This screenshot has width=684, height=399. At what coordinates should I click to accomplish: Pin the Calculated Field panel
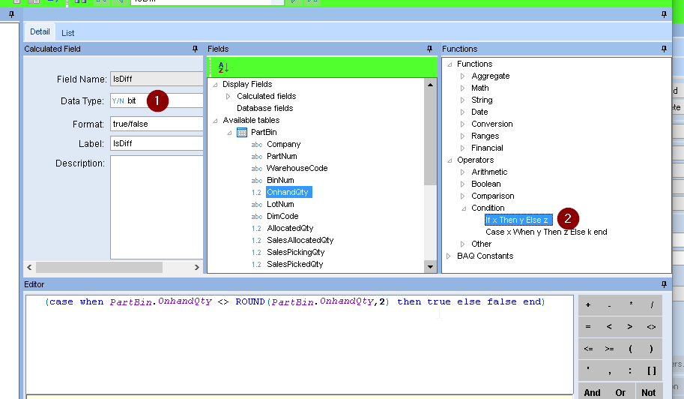[x=195, y=49]
